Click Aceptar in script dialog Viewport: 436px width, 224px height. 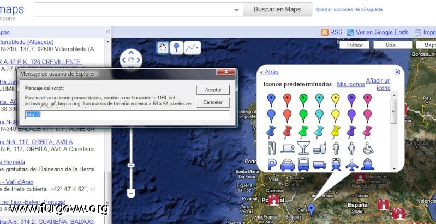213,90
